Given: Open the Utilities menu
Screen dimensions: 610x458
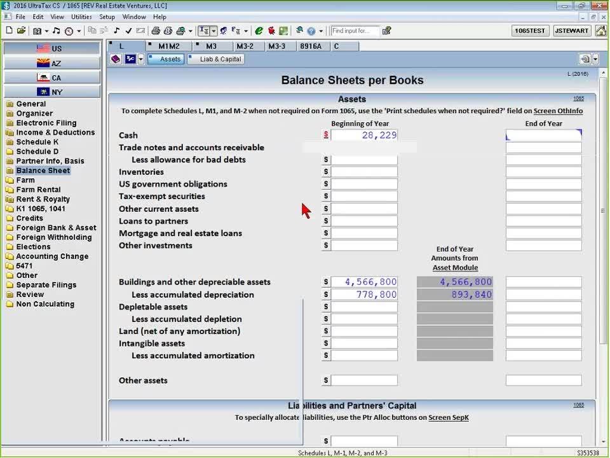Looking at the screenshot, I should click(81, 17).
